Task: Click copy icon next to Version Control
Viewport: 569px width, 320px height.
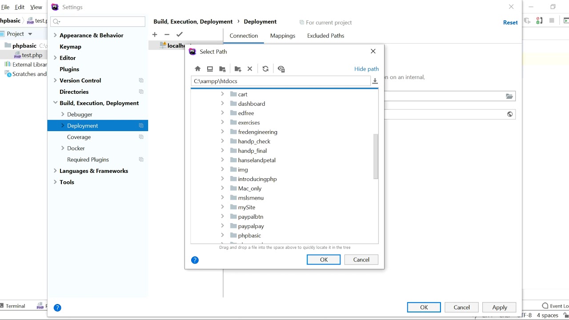Action: (x=141, y=80)
